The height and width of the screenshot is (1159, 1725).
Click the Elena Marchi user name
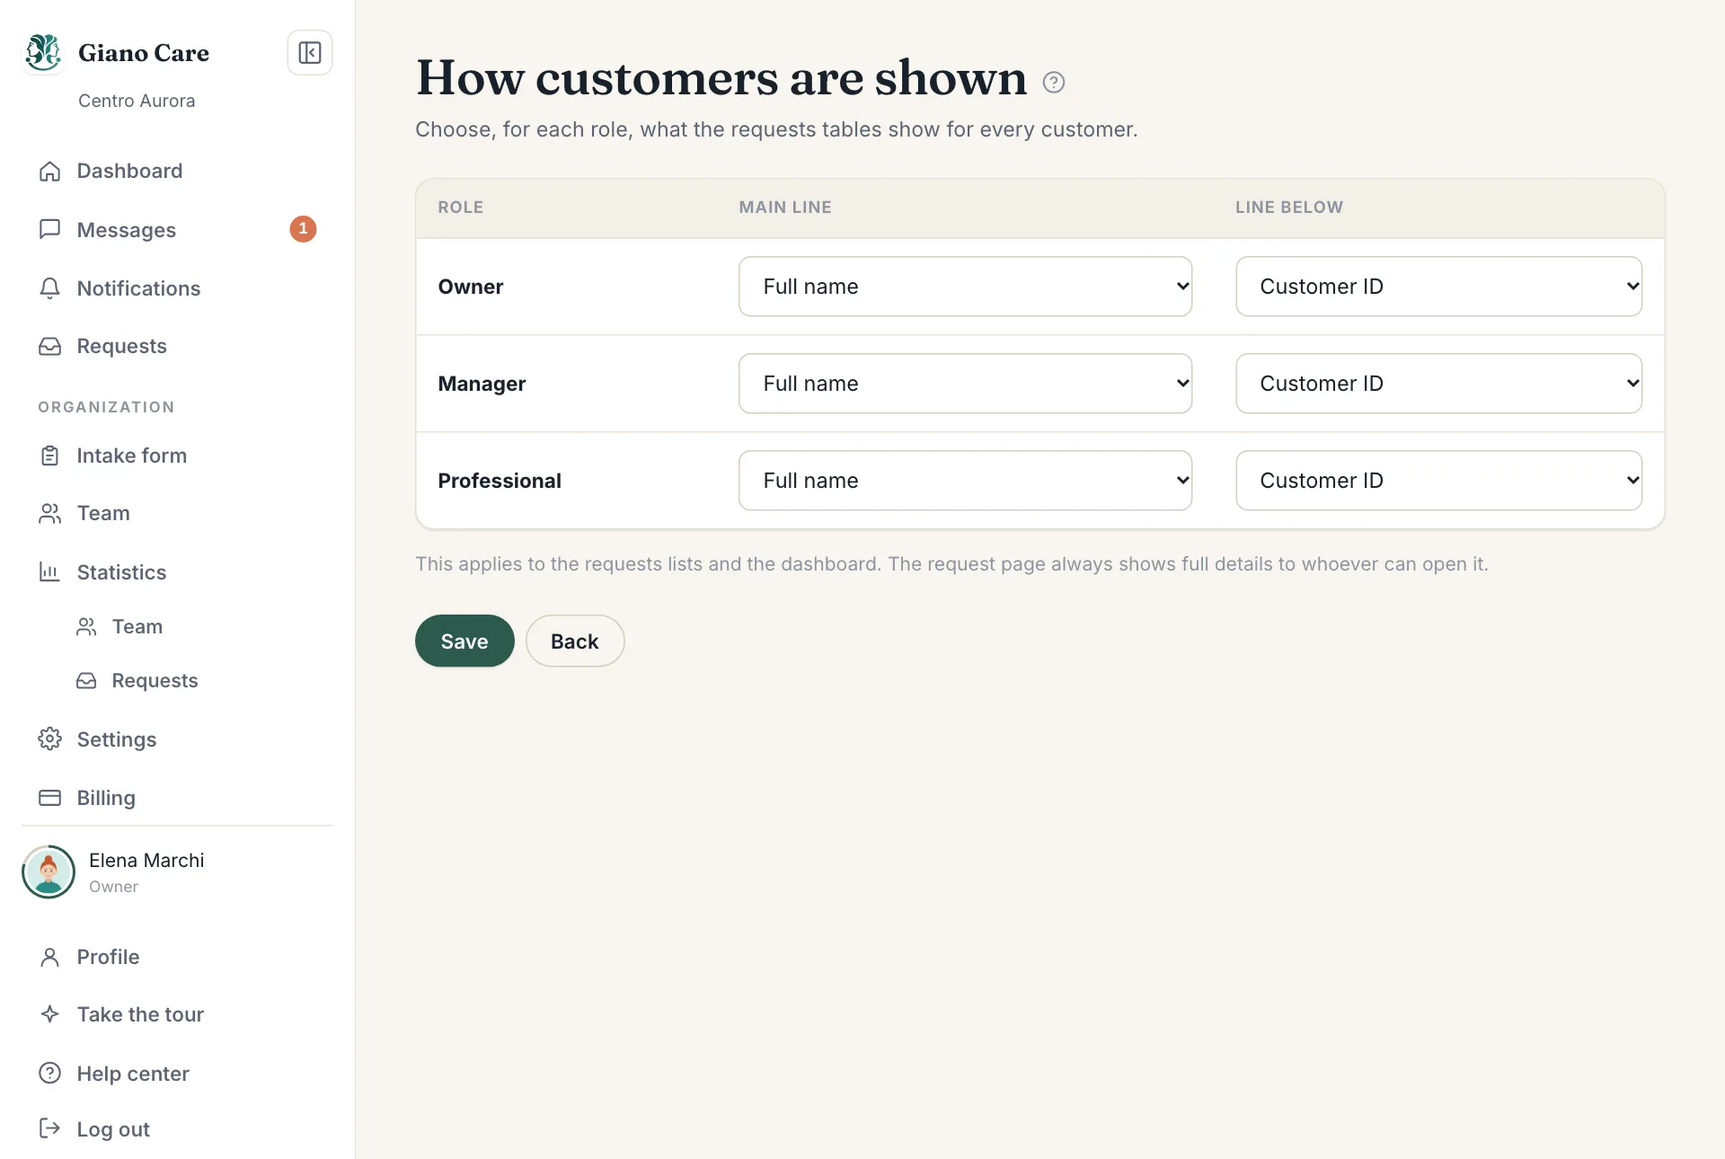tap(146, 861)
